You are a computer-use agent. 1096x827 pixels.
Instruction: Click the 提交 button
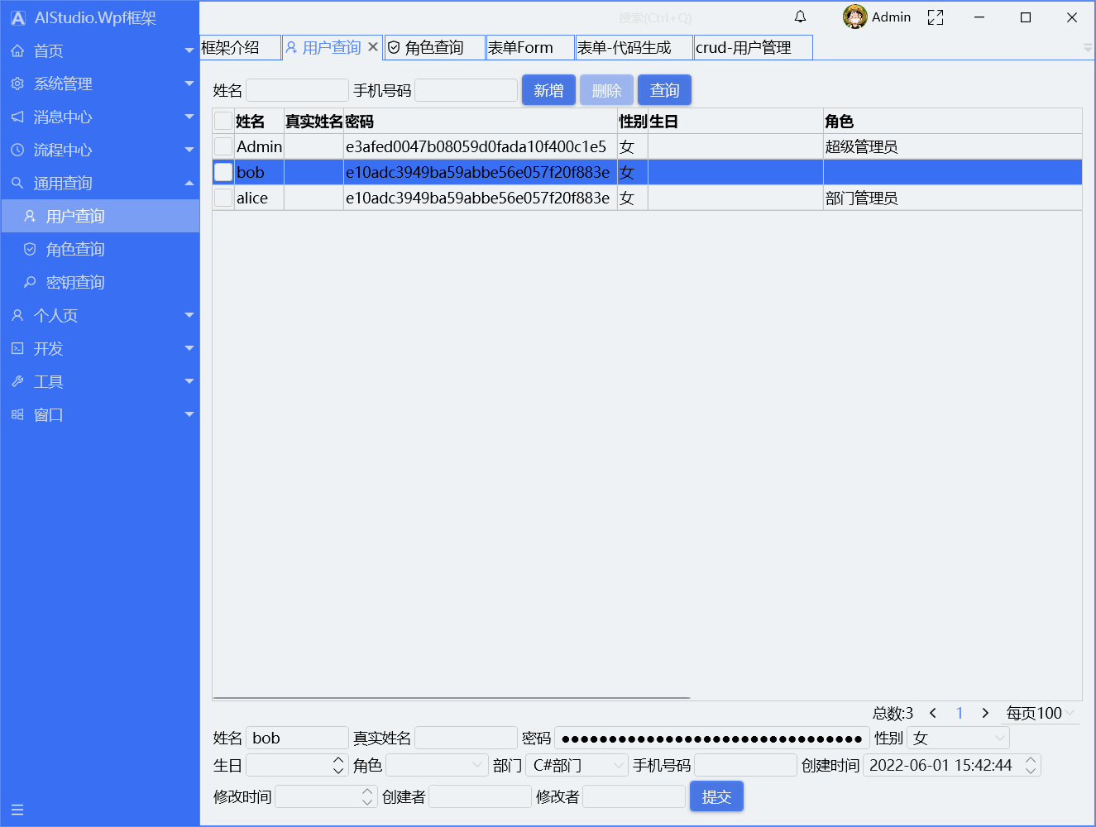coord(716,796)
